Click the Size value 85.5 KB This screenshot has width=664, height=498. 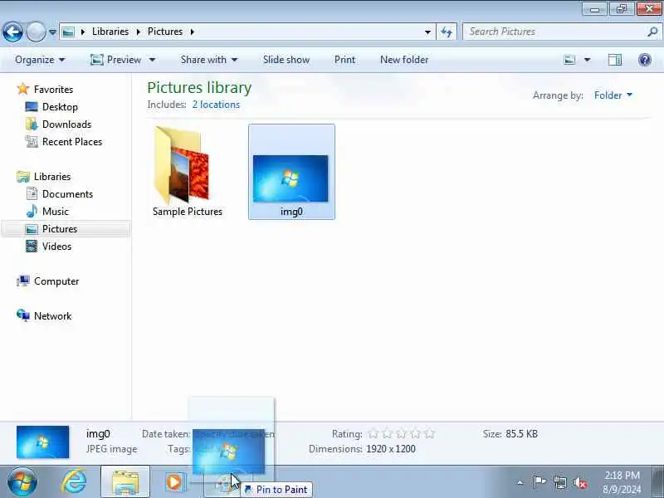click(x=521, y=433)
